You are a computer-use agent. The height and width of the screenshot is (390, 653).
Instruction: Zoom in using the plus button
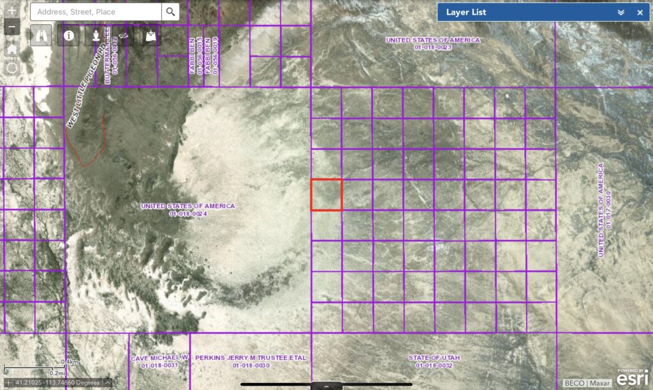(x=11, y=11)
